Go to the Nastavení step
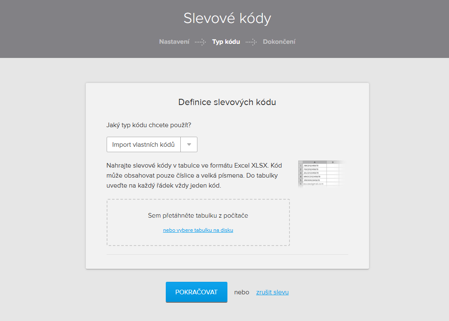This screenshot has width=449, height=321. 174,42
